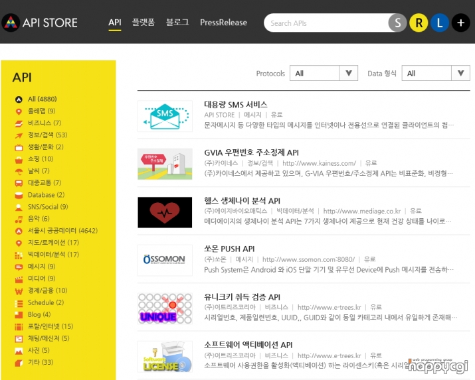475x380 pixels.
Task: Click the Schedule list icon
Action: coord(19,303)
